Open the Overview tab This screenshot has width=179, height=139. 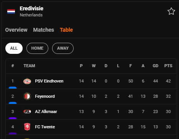coord(16,30)
